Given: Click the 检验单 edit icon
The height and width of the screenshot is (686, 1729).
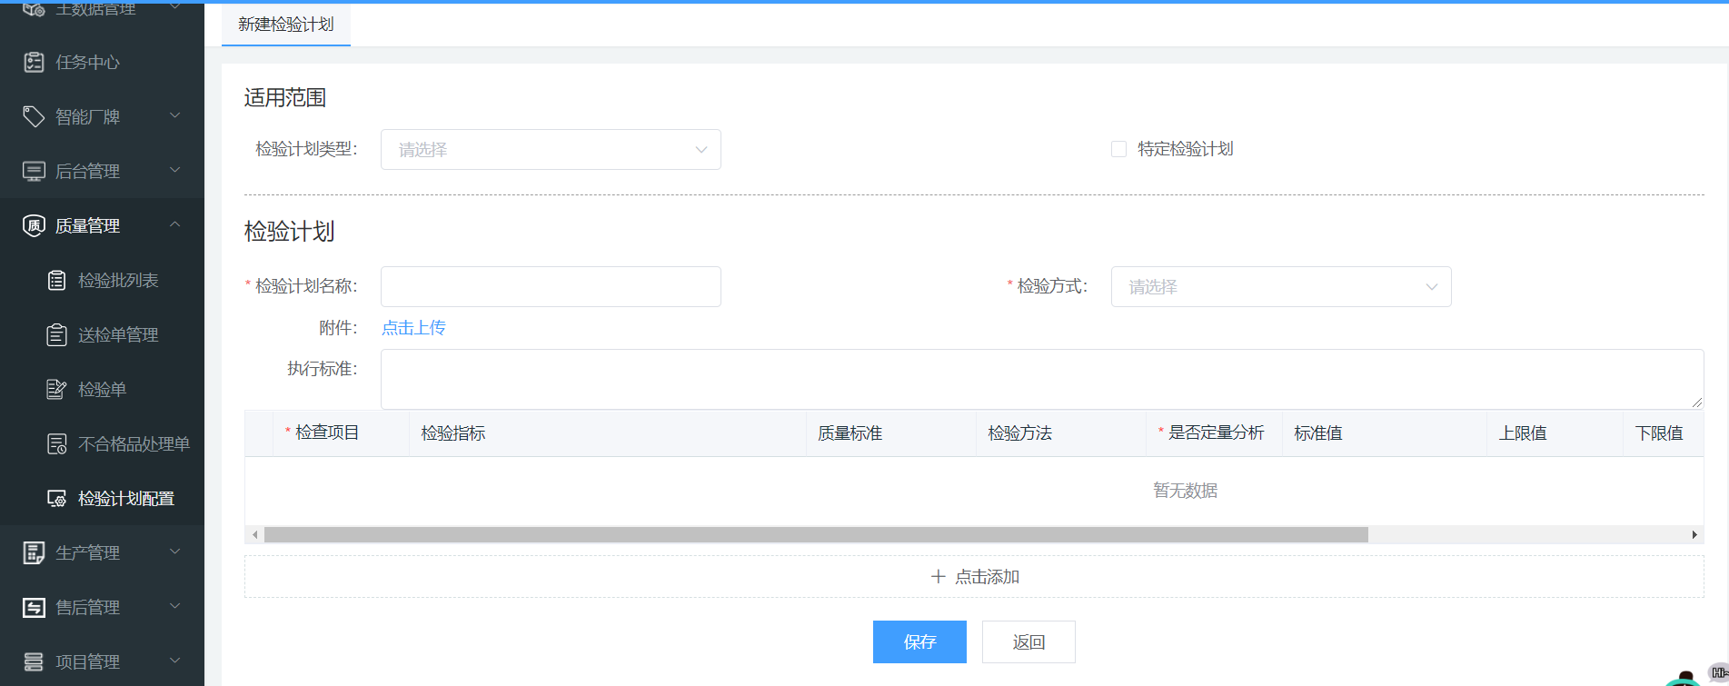Looking at the screenshot, I should pyautogui.click(x=56, y=389).
